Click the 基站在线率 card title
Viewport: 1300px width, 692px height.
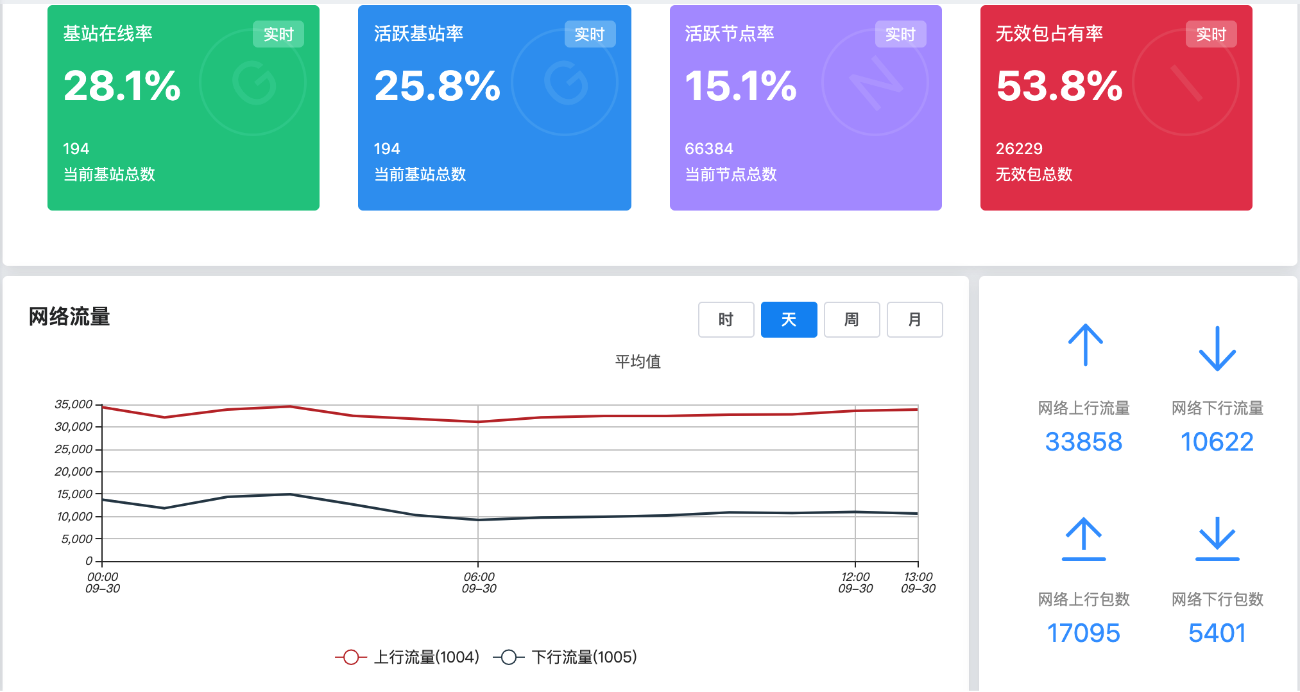108,33
